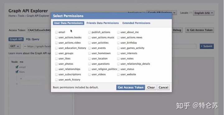Enable user_religion_politics permission
This screenshot has height=115, width=224.
pyautogui.click(x=89, y=69)
